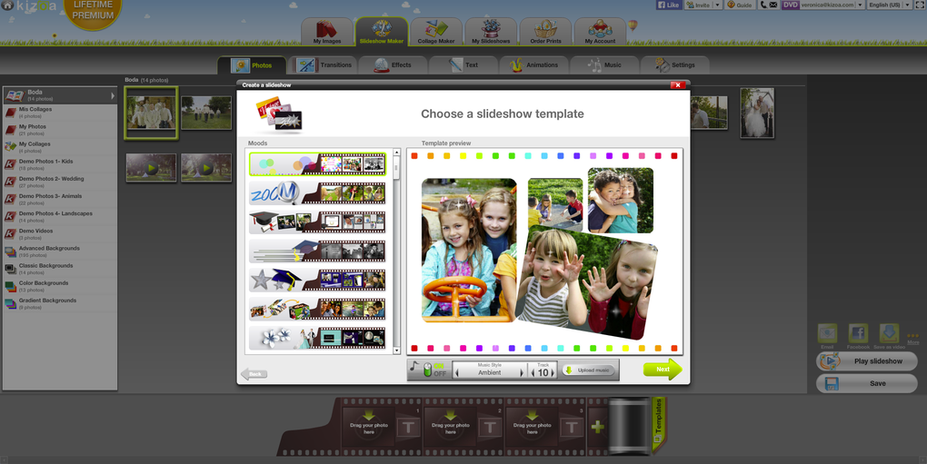Screen dimensions: 927x464
Task: Expand the English (US) language dropdown
Action: 908,5
